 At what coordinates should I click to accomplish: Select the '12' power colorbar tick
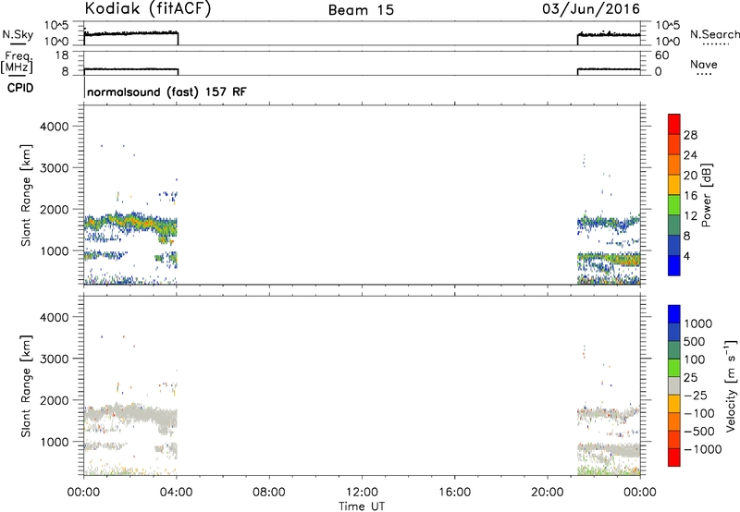(x=690, y=216)
